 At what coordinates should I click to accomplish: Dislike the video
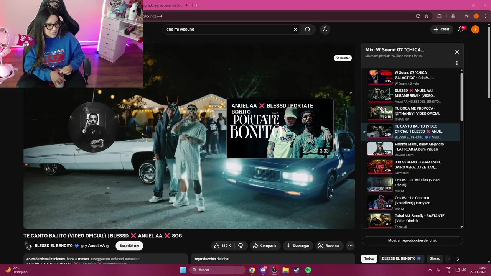point(241,246)
